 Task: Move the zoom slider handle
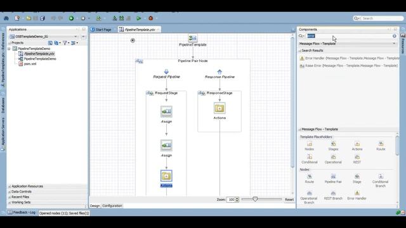[x=255, y=199]
